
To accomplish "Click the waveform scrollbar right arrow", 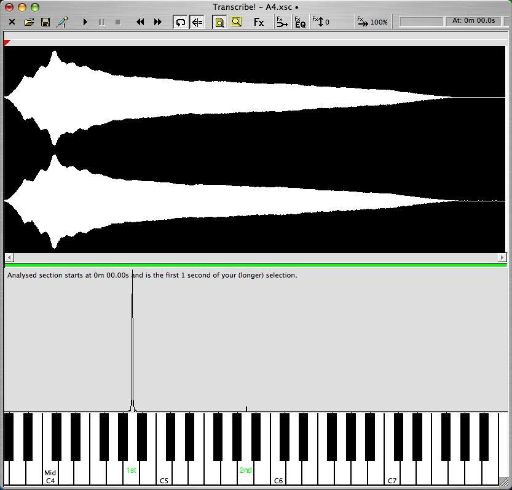I will tap(502, 257).
